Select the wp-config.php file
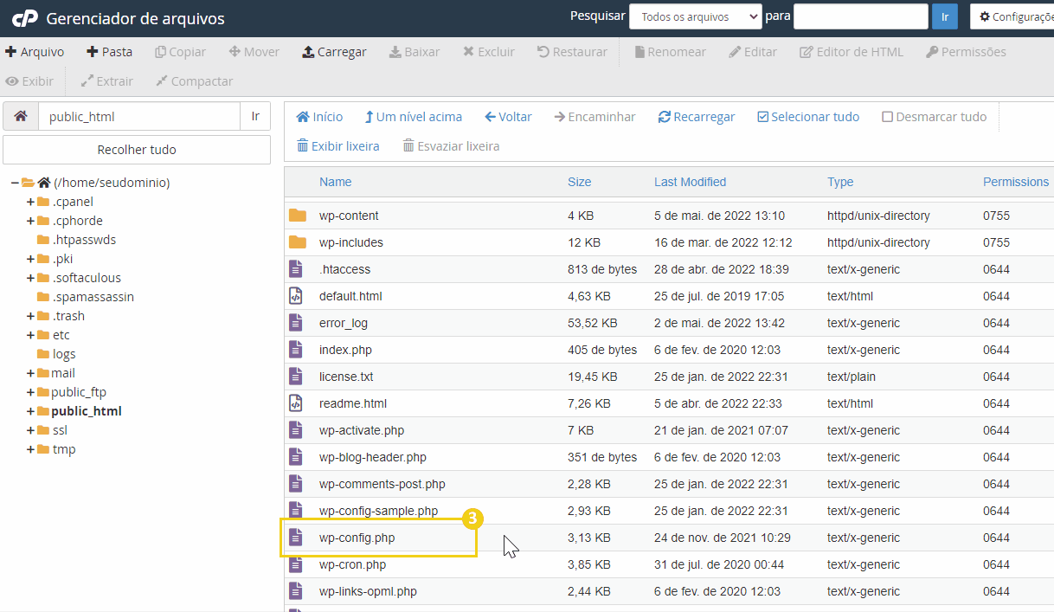 357,538
